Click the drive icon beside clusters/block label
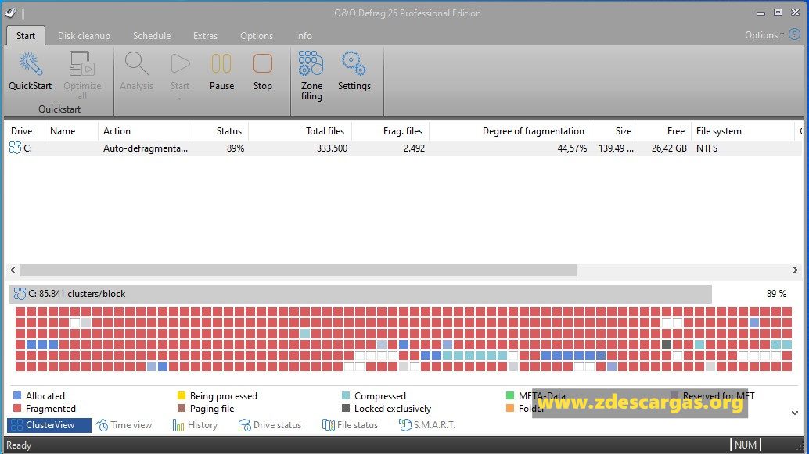The image size is (809, 454). (20, 294)
